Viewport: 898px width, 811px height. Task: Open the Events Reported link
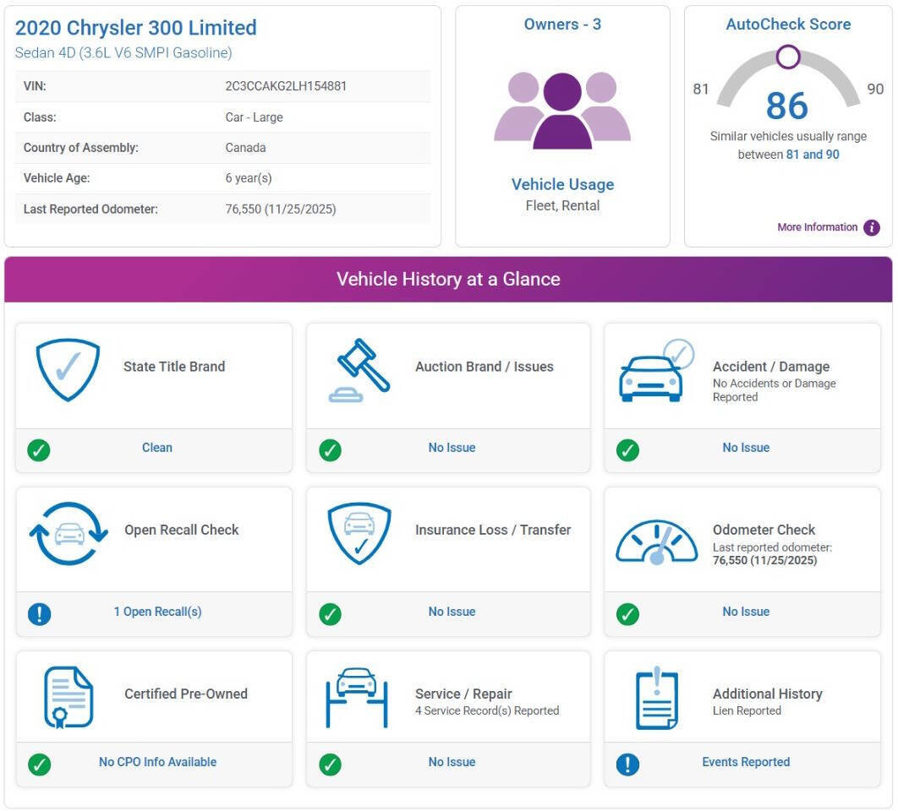coord(746,762)
